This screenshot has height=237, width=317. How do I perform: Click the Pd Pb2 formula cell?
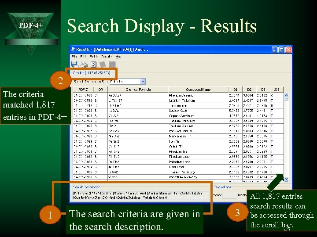coord(138,162)
